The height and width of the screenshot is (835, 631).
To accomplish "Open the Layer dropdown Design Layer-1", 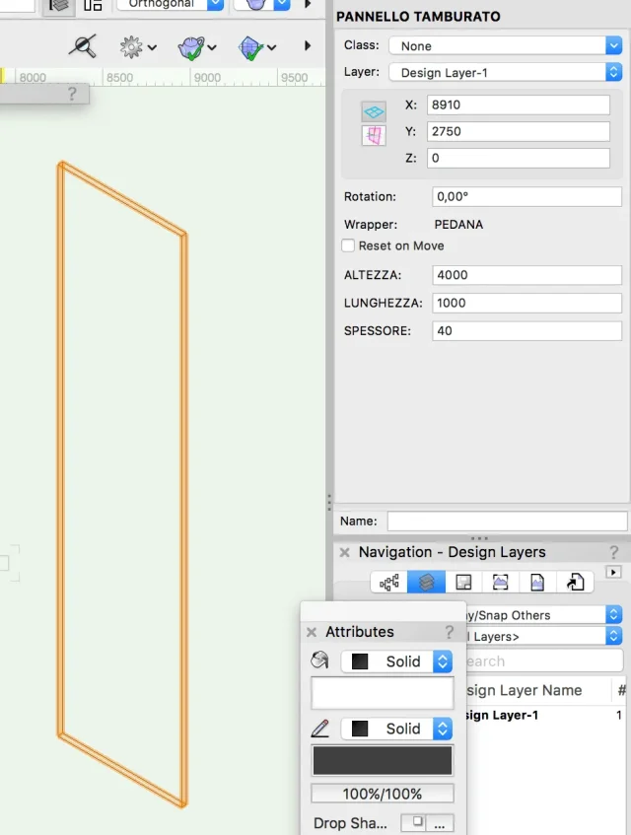I will [x=506, y=72].
